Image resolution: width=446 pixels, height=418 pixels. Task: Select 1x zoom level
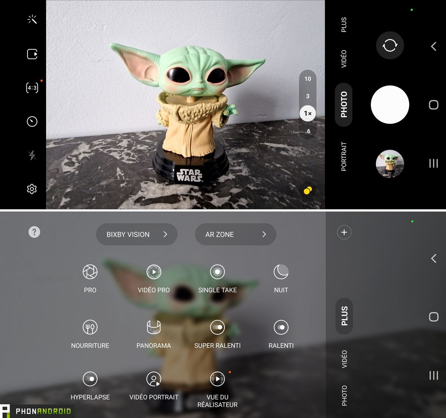tap(308, 113)
